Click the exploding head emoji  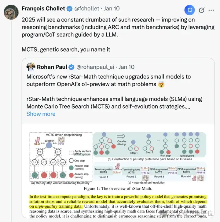(161, 84)
